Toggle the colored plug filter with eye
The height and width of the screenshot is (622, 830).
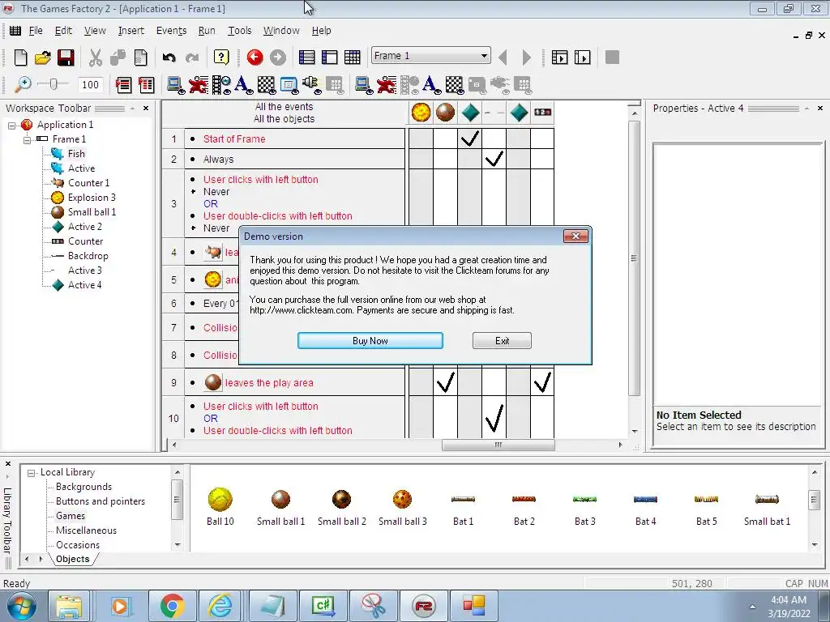pyautogui.click(x=312, y=84)
